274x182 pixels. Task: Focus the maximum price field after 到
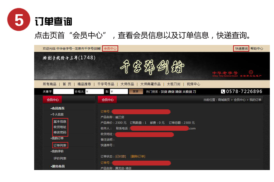[x=119, y=91]
